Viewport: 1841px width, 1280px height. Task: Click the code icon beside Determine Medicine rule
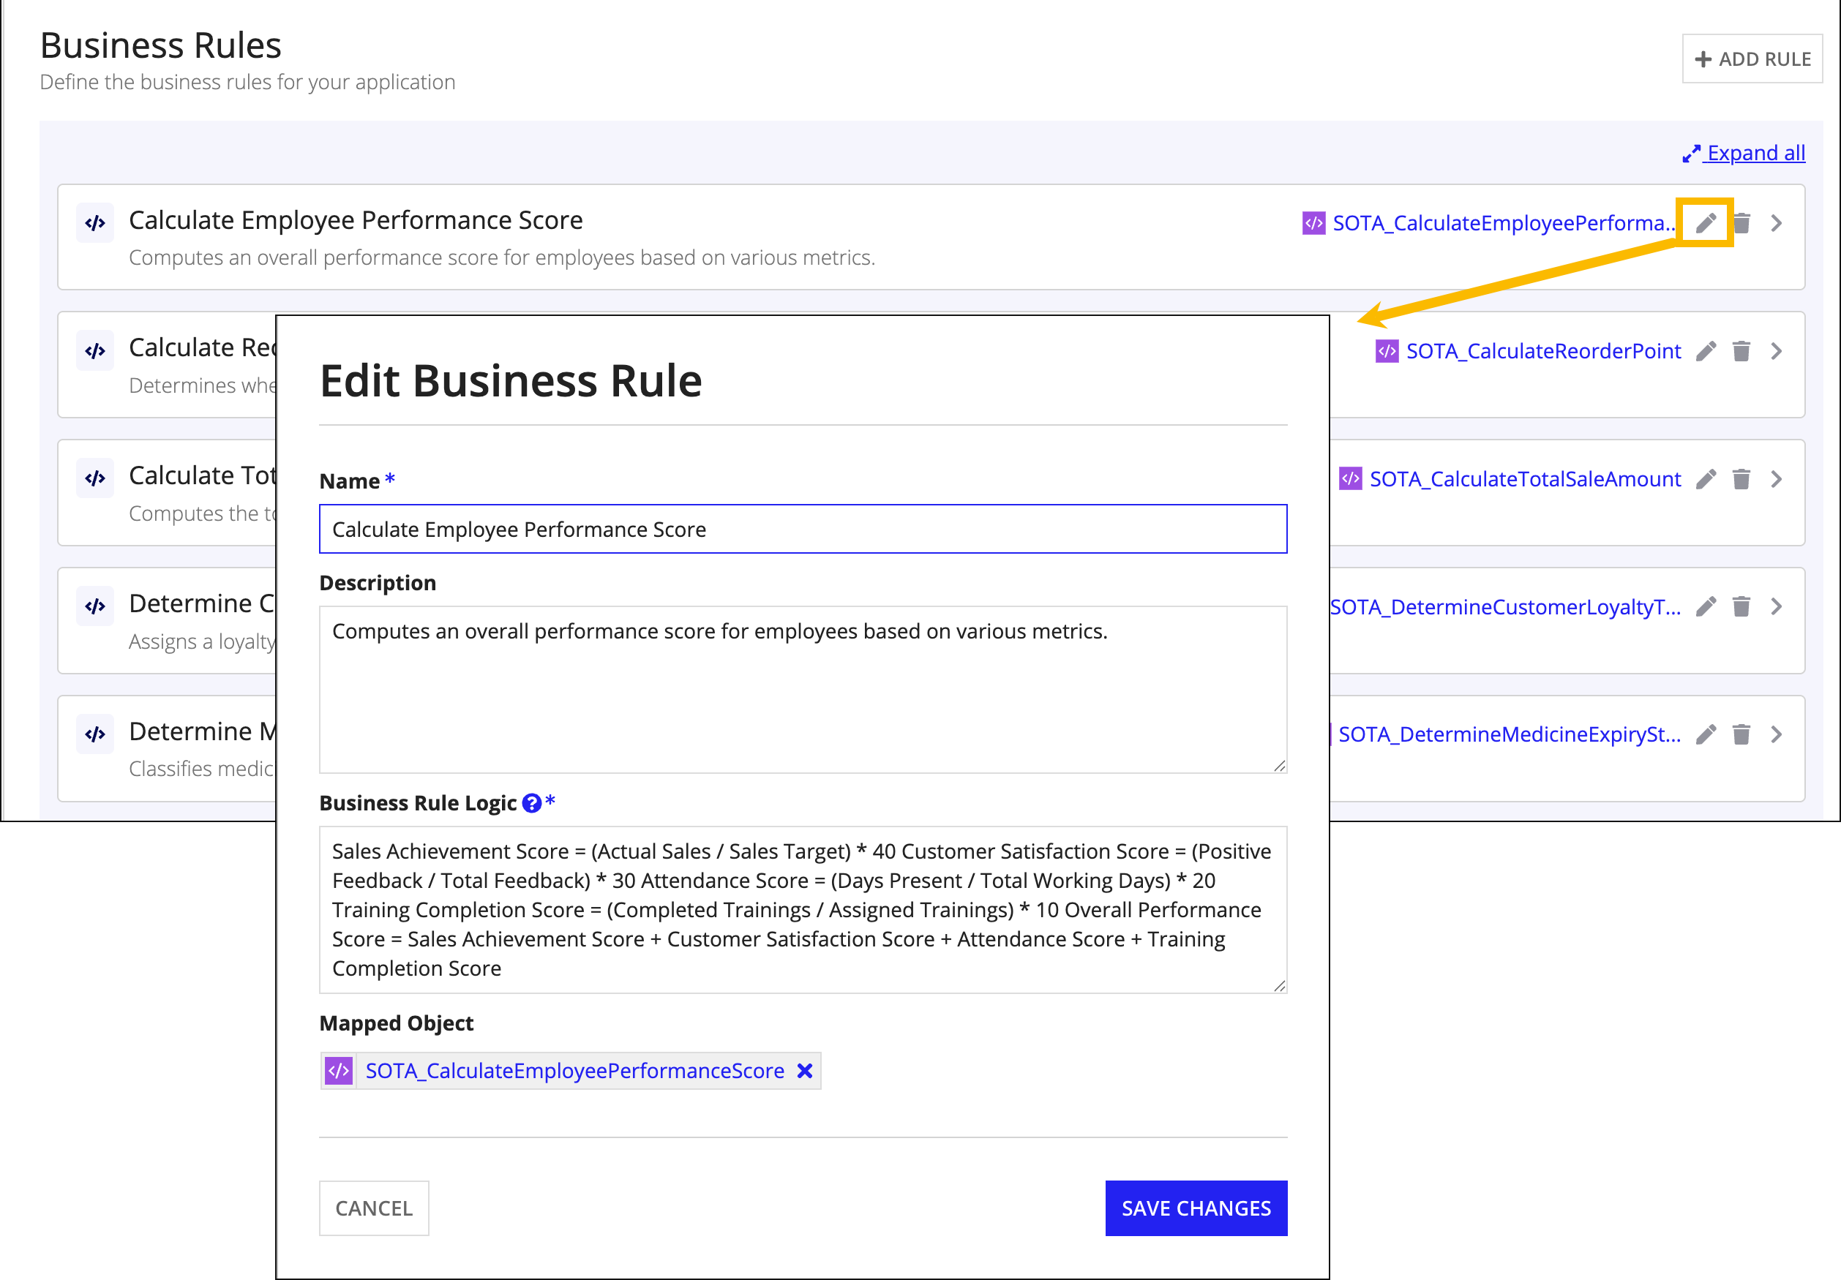95,734
